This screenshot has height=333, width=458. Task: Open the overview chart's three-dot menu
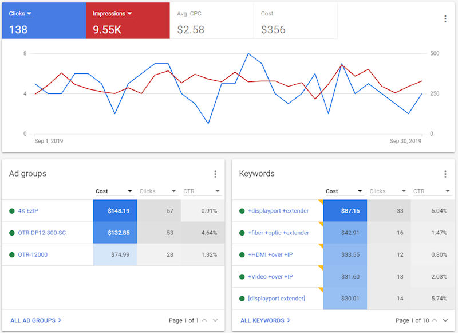click(445, 19)
